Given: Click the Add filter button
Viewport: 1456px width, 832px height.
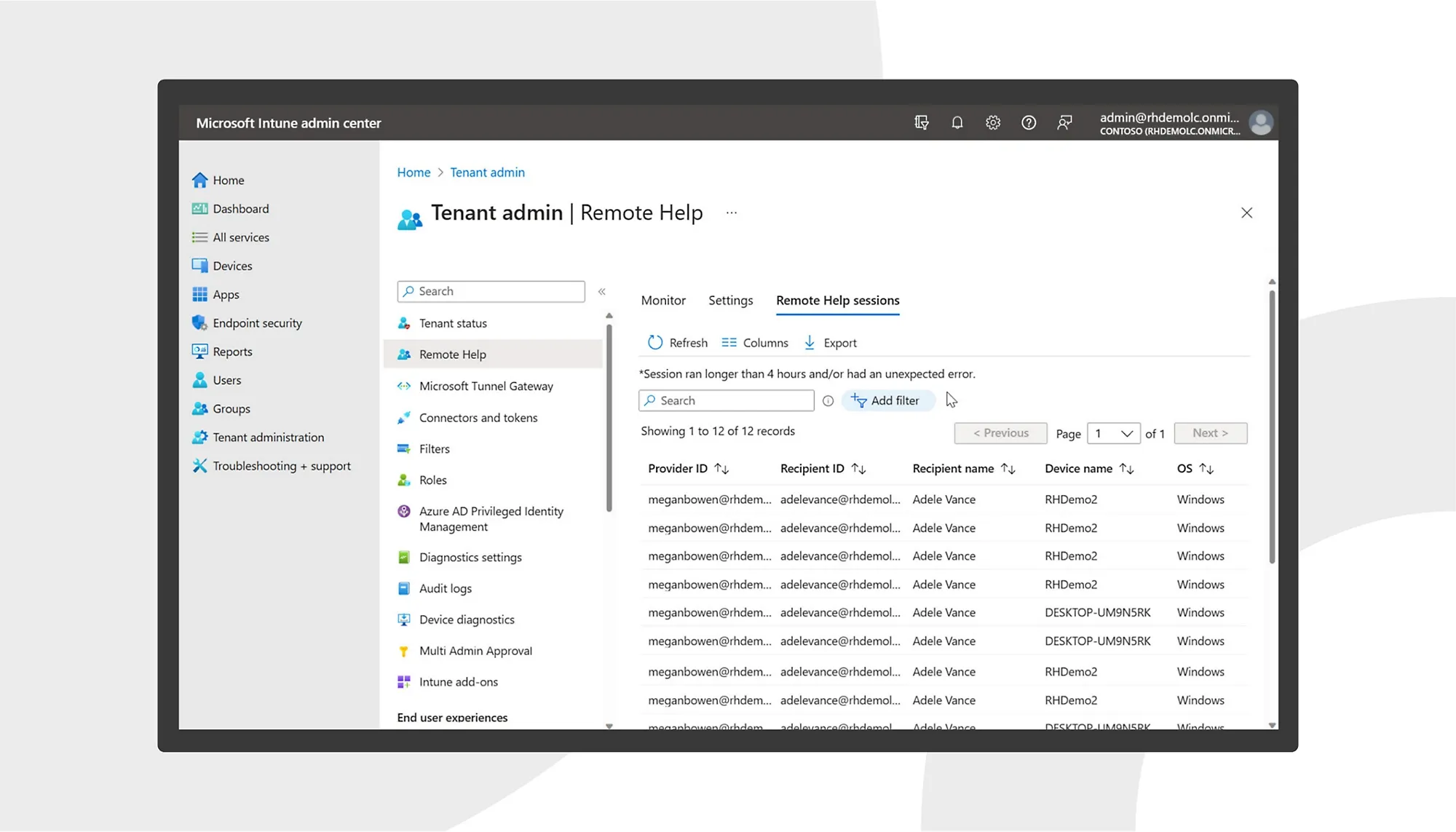Looking at the screenshot, I should point(887,400).
